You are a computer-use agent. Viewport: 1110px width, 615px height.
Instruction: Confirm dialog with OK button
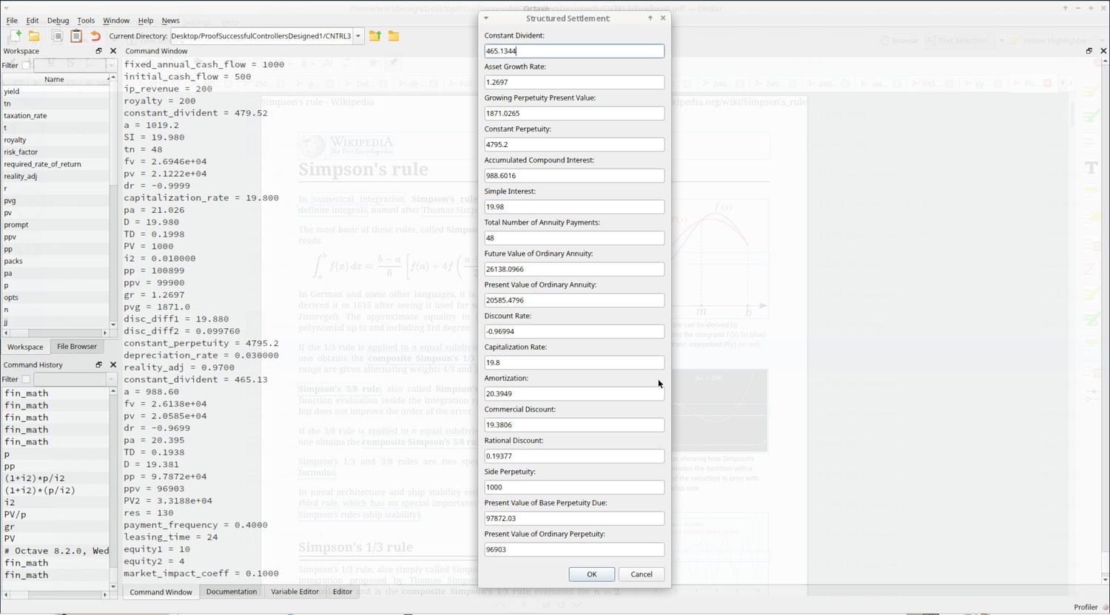pos(591,574)
